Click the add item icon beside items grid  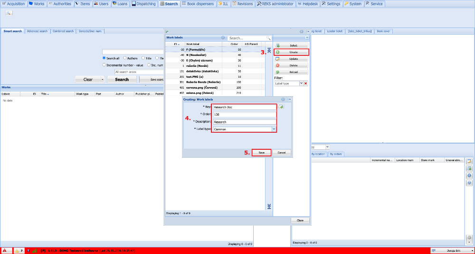(x=469, y=168)
